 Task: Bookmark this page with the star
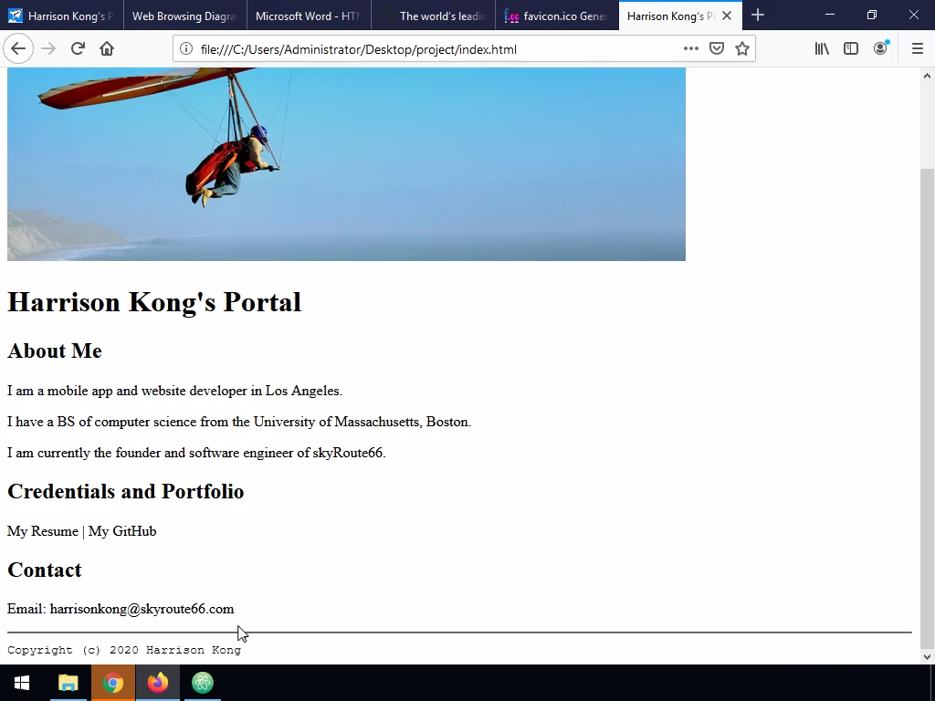click(x=742, y=49)
